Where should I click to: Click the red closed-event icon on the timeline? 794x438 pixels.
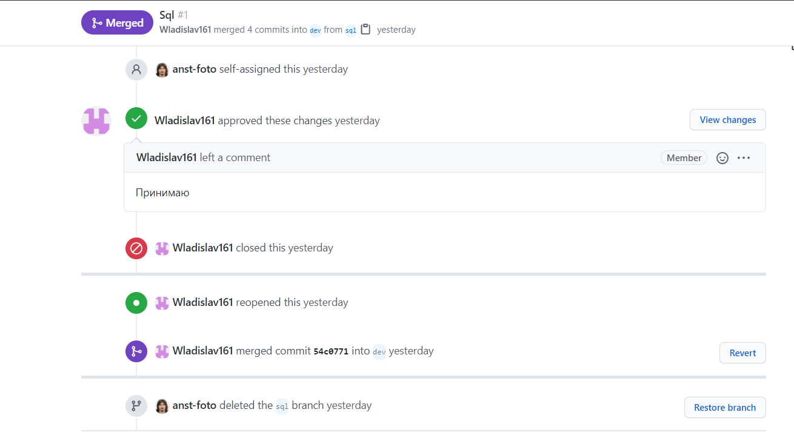click(x=136, y=248)
